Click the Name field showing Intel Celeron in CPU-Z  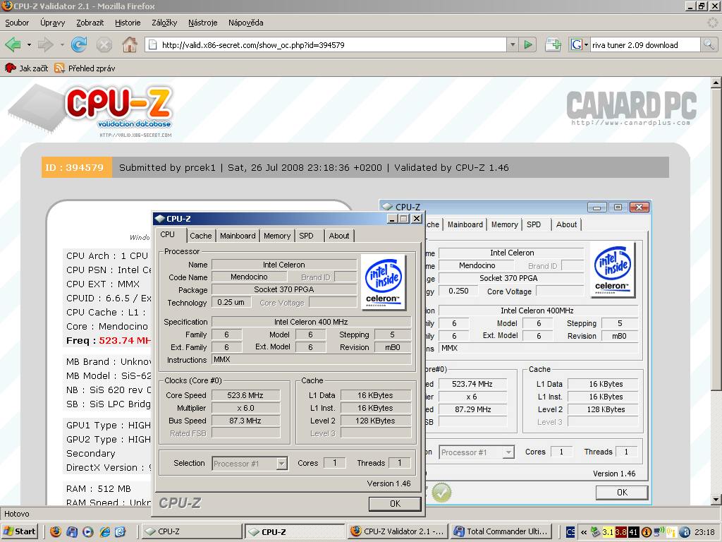284,265
